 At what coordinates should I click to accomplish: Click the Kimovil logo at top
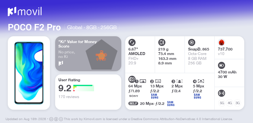click(x=25, y=11)
